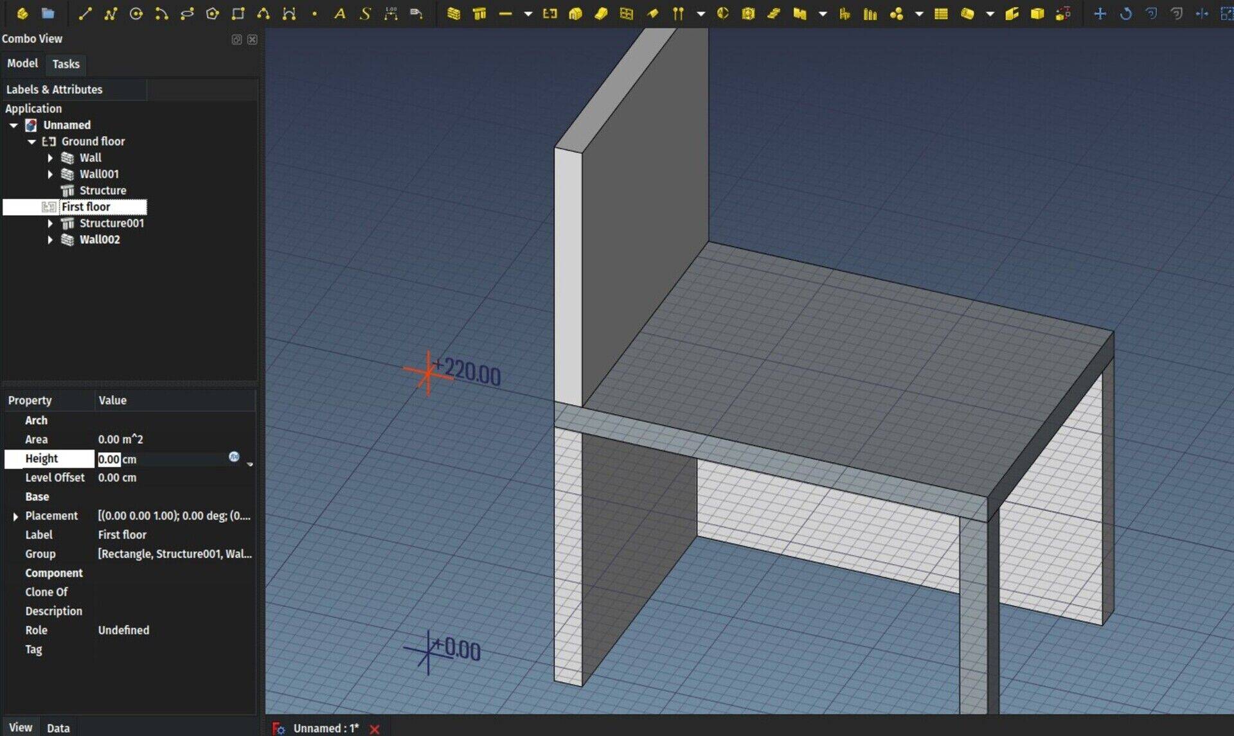Click the Role value Undefined
The width and height of the screenshot is (1234, 736).
tap(123, 630)
